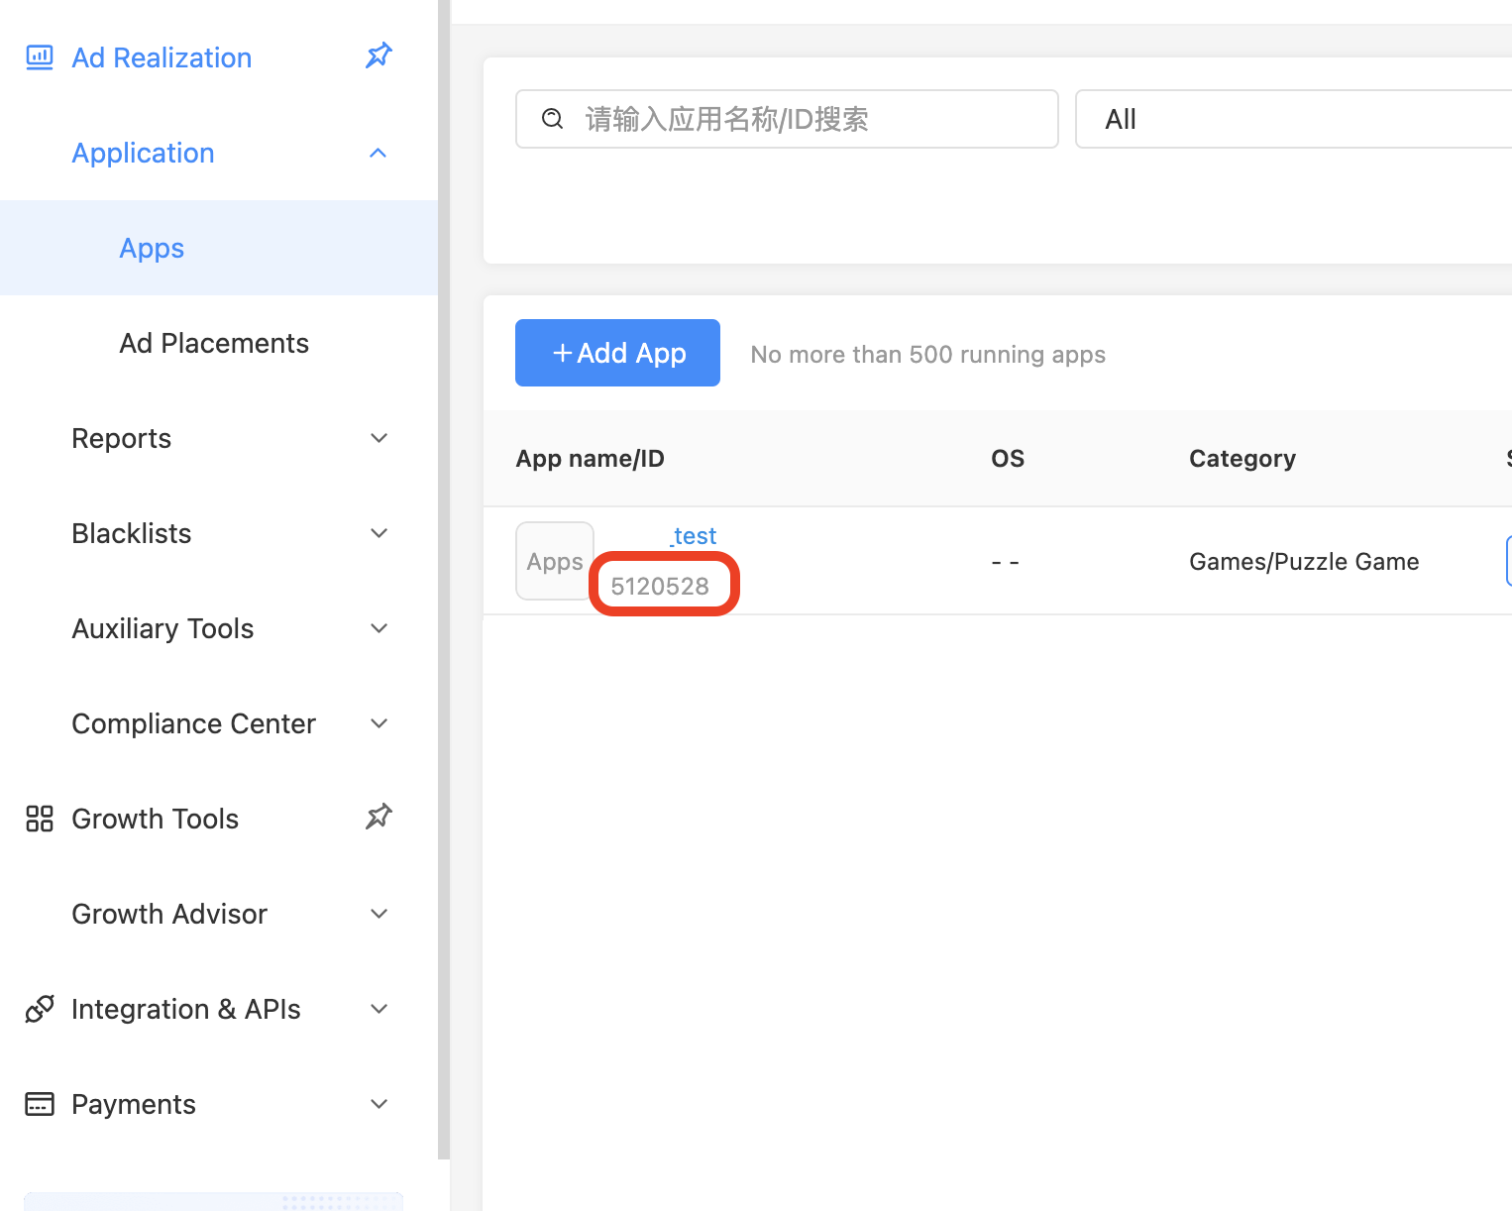Viewport: 1512px width, 1211px height.
Task: Expand the Blacklists section
Action: [x=378, y=532]
